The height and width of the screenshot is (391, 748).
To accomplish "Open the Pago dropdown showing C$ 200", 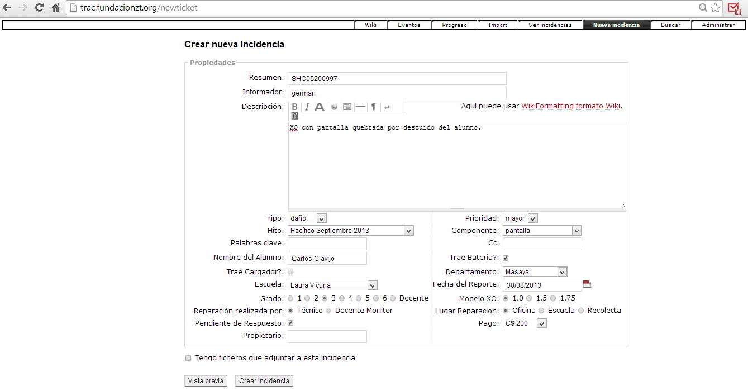I will [525, 323].
